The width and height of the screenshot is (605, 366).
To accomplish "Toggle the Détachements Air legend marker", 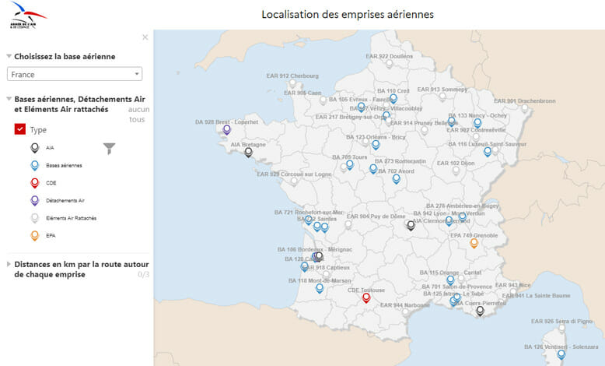I will pyautogui.click(x=35, y=201).
